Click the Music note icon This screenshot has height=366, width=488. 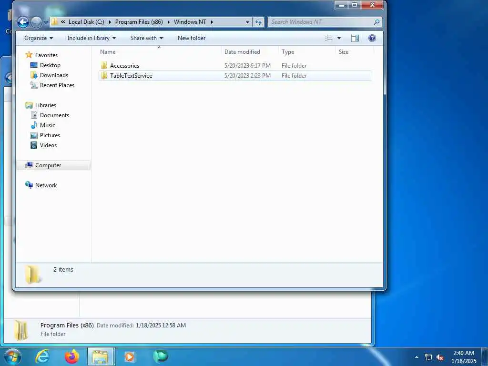pyautogui.click(x=34, y=125)
